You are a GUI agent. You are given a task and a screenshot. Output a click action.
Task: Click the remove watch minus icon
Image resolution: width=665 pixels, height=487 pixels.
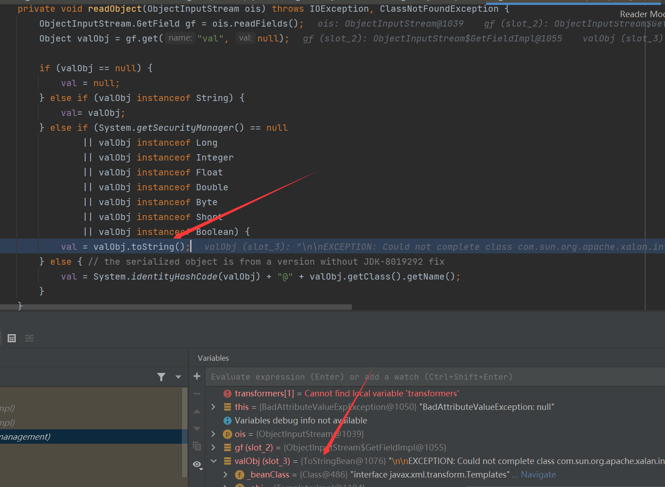point(197,394)
